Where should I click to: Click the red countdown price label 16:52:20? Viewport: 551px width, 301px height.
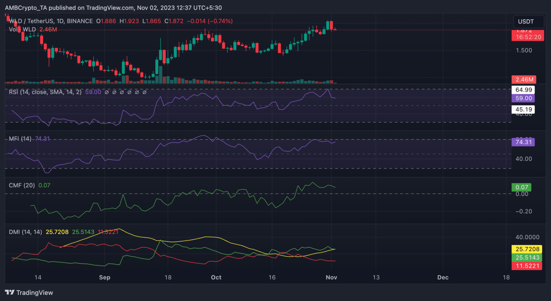pos(528,37)
